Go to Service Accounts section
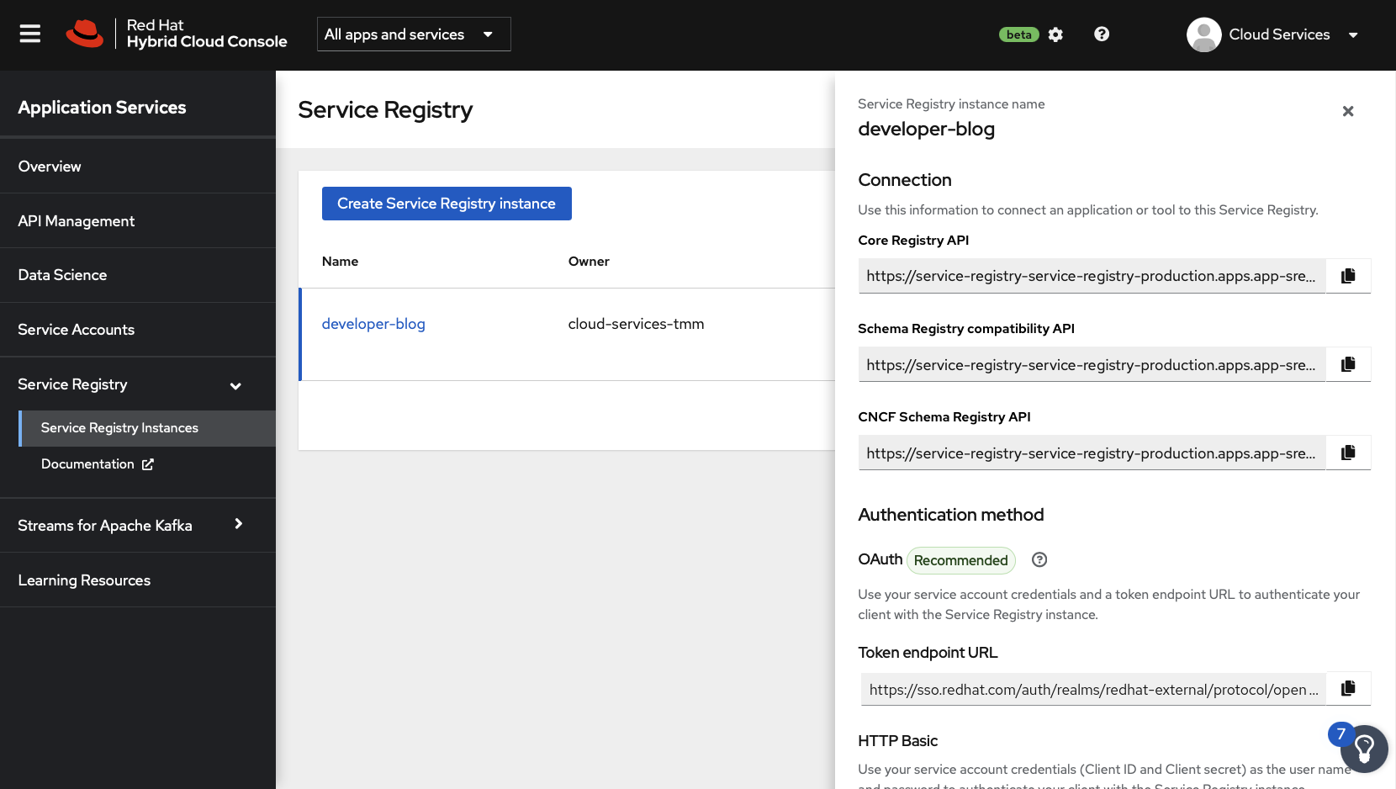Screen dimensions: 1396x789 coord(76,329)
